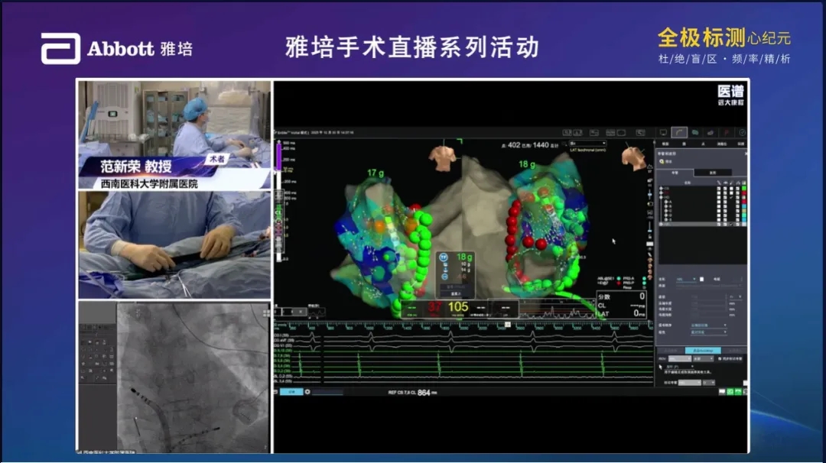The height and width of the screenshot is (463, 826).
Task: Click the magnifier icon in the catheter panel
Action: coord(662,161)
